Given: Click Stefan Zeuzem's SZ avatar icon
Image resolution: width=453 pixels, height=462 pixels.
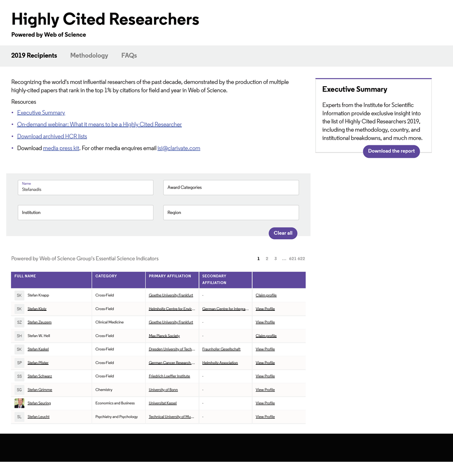Looking at the screenshot, I should (19, 323).
